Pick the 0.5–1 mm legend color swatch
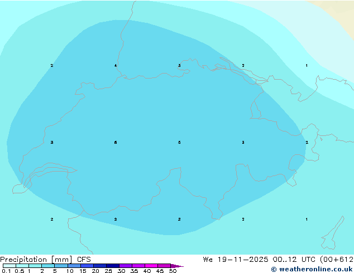 (22, 266)
